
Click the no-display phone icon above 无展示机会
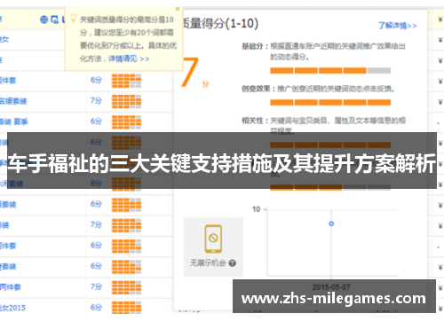click(213, 239)
